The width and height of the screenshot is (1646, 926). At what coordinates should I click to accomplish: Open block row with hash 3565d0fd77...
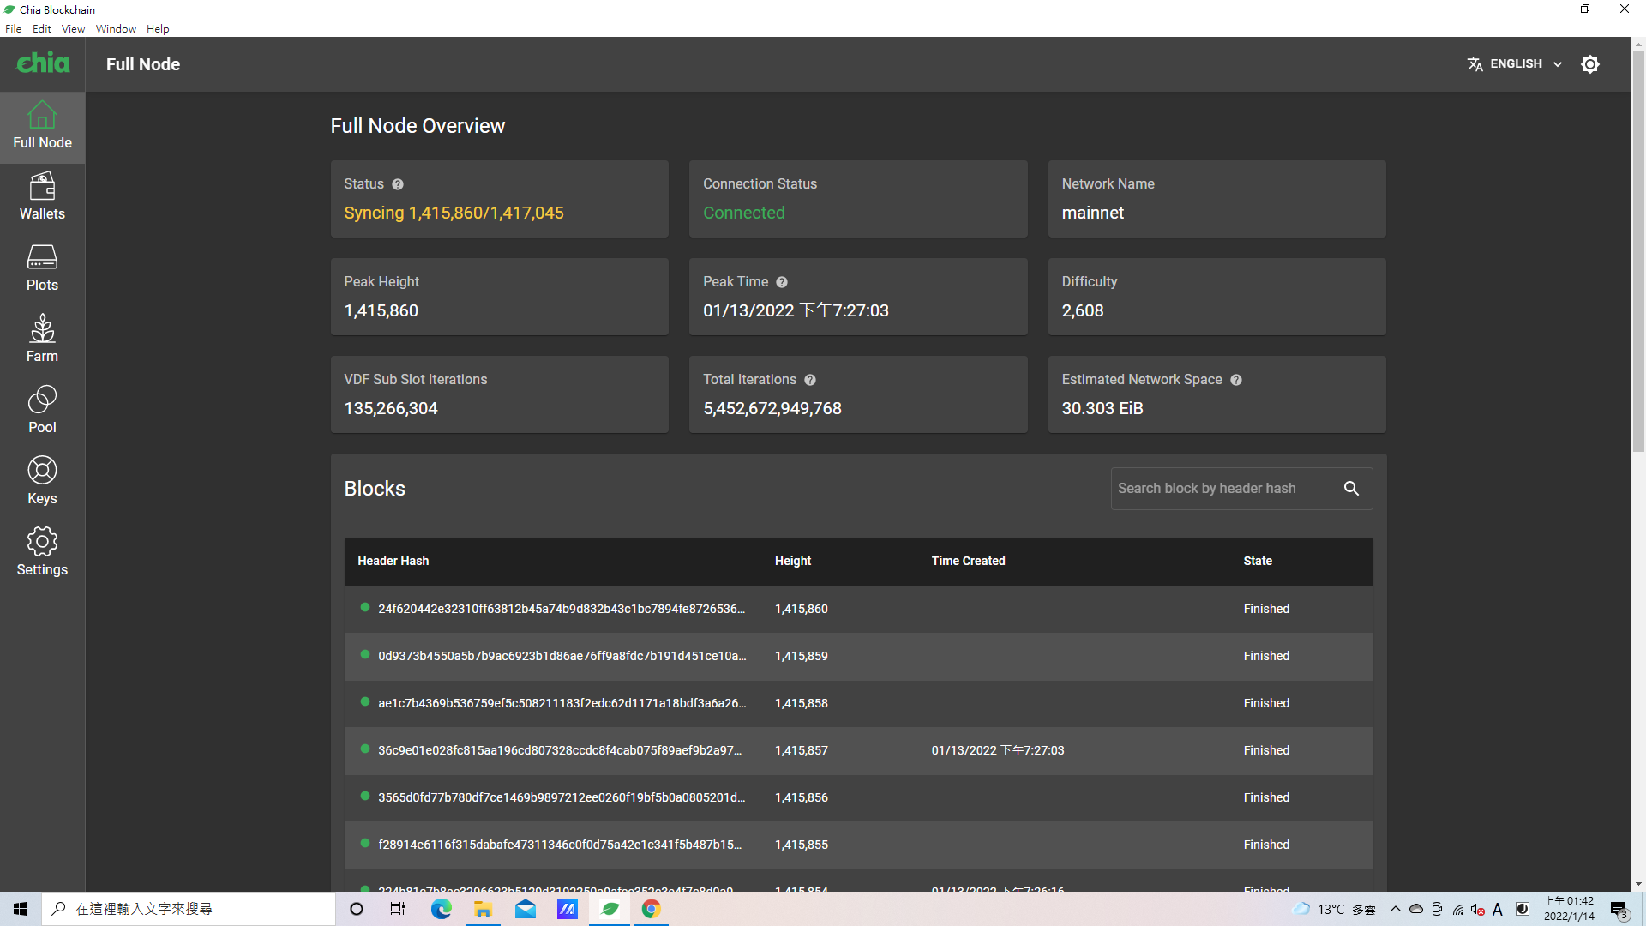tap(858, 798)
